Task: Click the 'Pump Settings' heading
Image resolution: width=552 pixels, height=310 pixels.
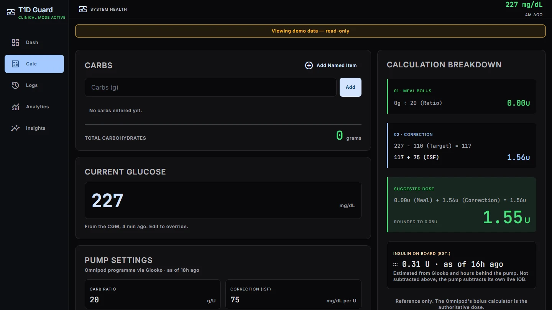Action: pyautogui.click(x=118, y=260)
